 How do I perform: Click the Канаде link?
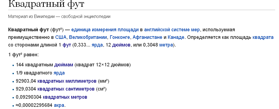pyautogui.click(x=176, y=37)
